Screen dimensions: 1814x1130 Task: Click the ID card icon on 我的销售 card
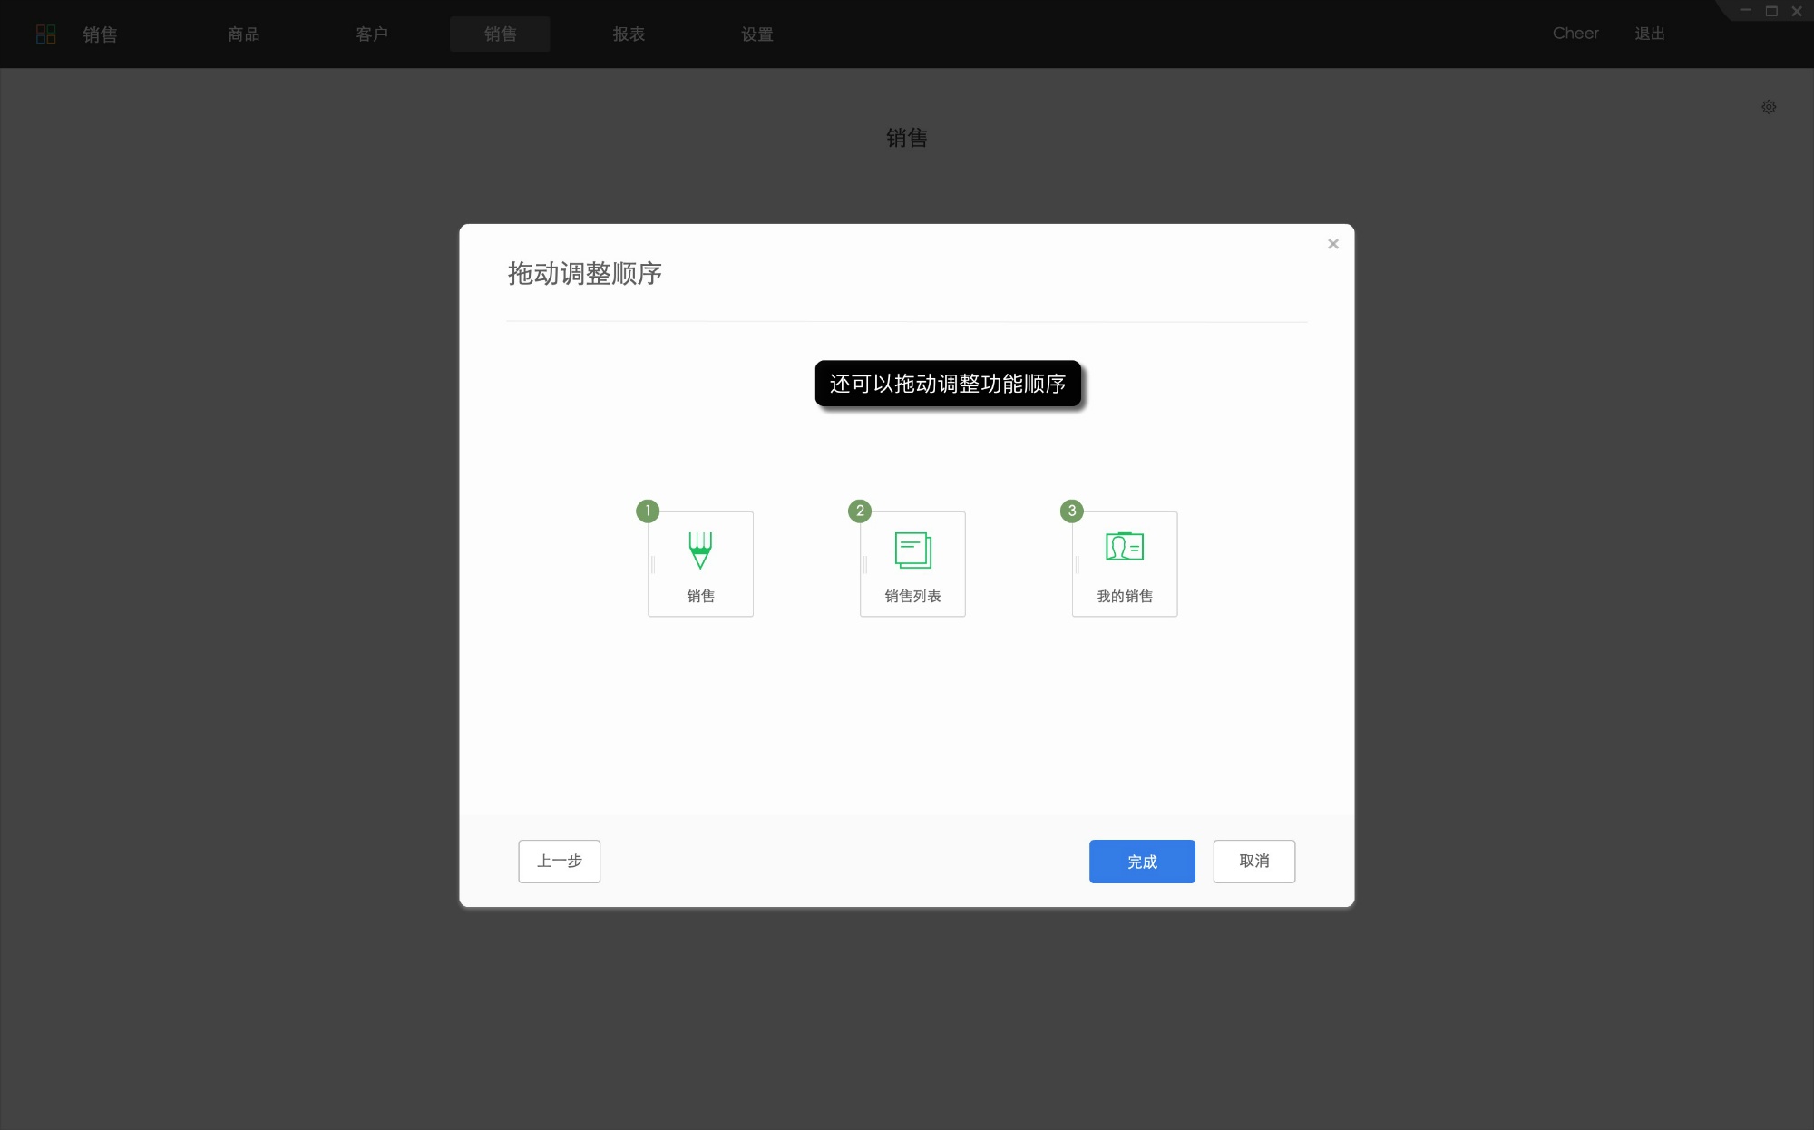tap(1124, 548)
